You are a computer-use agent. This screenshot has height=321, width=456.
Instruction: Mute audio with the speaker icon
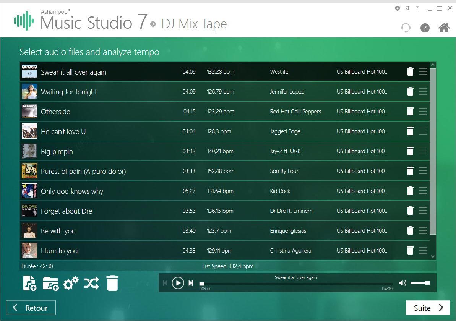(403, 283)
